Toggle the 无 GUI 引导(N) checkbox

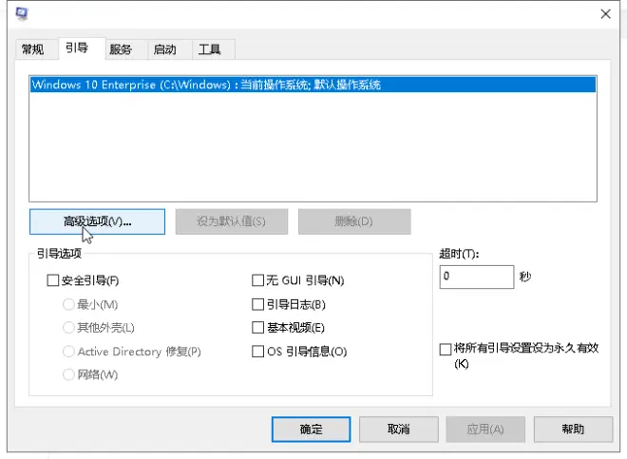pyautogui.click(x=257, y=280)
